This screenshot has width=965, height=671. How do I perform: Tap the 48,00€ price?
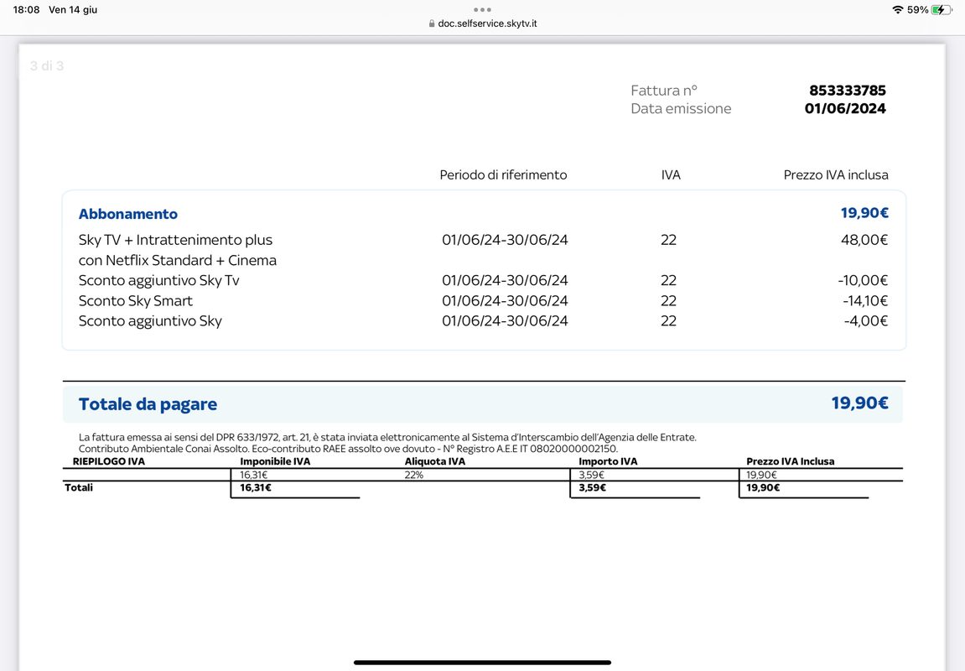[x=864, y=240]
